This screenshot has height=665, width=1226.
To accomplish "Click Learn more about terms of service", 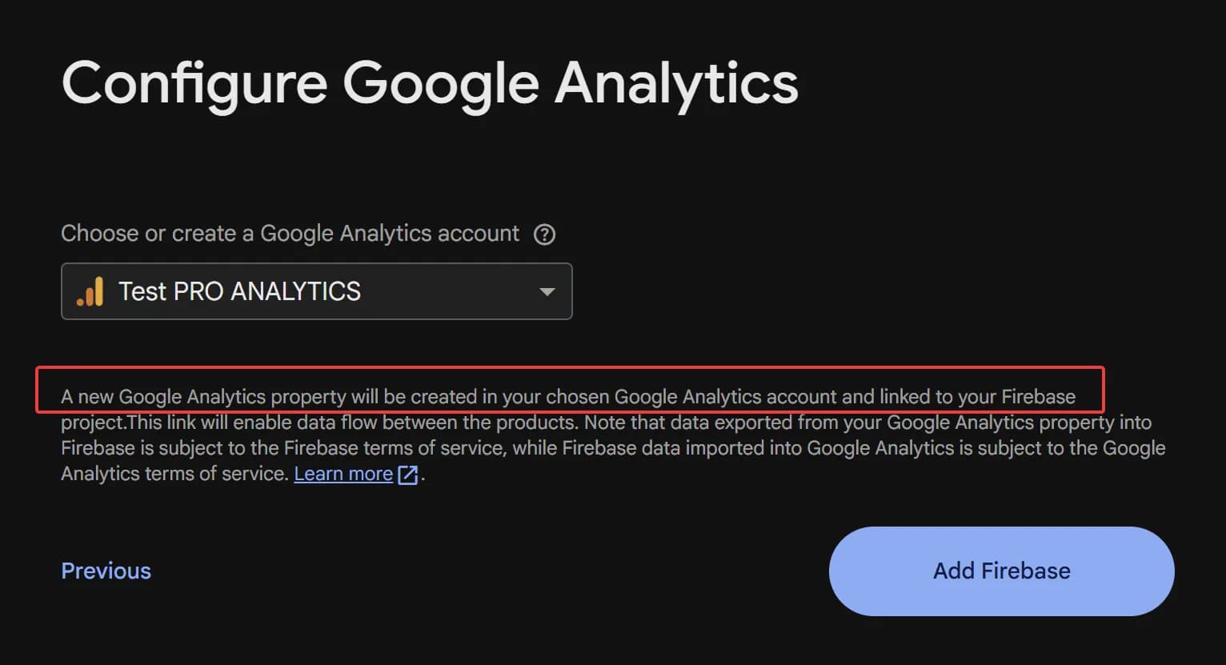I will click(343, 474).
